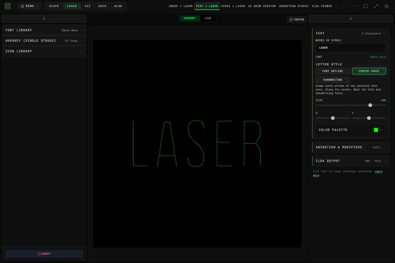Click the fullscreen expand arrows icon
Viewport: 395px width, 263px height.
pyautogui.click(x=376, y=6)
